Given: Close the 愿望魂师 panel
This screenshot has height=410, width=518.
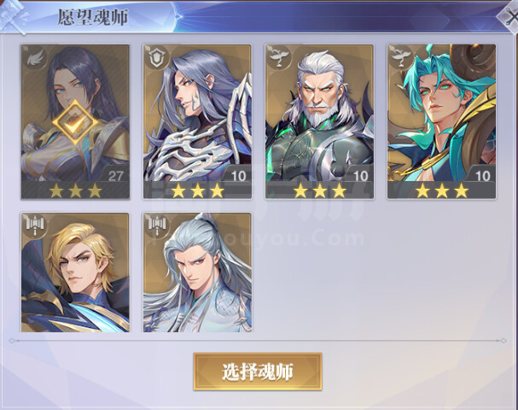Looking at the screenshot, I should click(509, 17).
